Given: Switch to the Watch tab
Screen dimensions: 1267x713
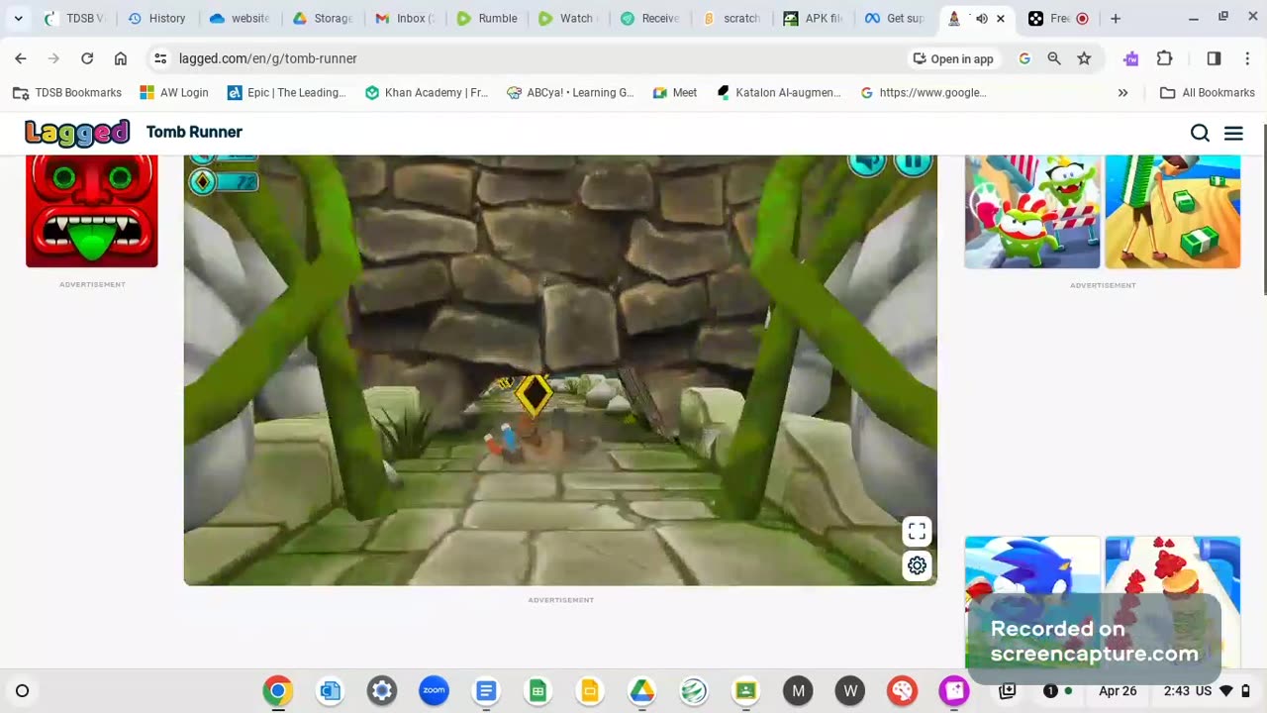Looking at the screenshot, I should 568,18.
